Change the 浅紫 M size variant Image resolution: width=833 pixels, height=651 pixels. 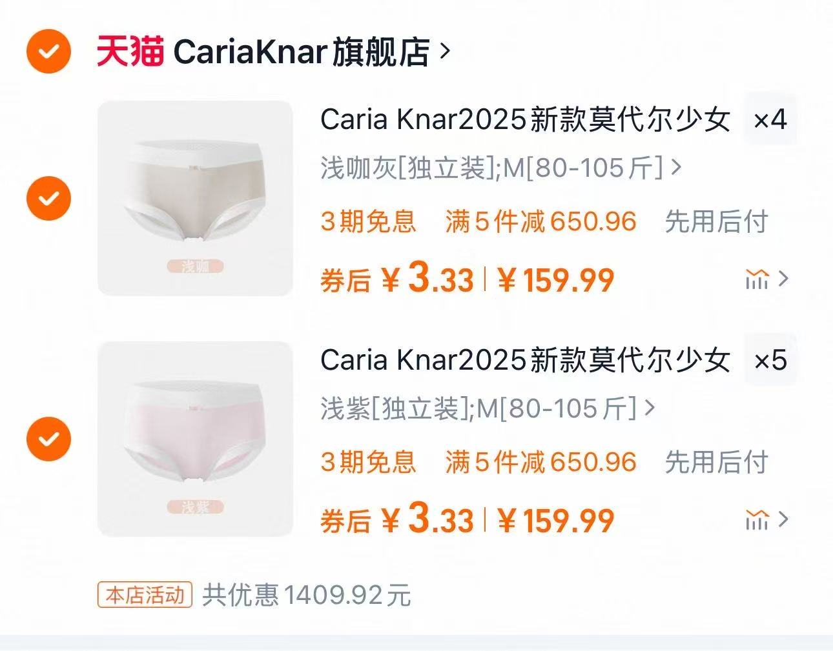click(488, 408)
